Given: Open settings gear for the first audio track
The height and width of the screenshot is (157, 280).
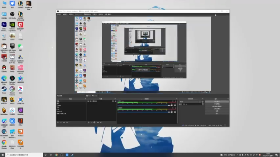Looking at the screenshot, I should (x=175, y=105).
